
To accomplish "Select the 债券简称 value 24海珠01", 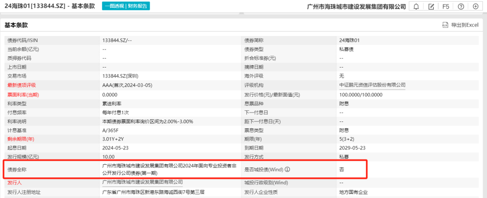I will pos(349,40).
